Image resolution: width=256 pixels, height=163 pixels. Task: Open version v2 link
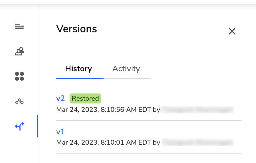[60, 98]
